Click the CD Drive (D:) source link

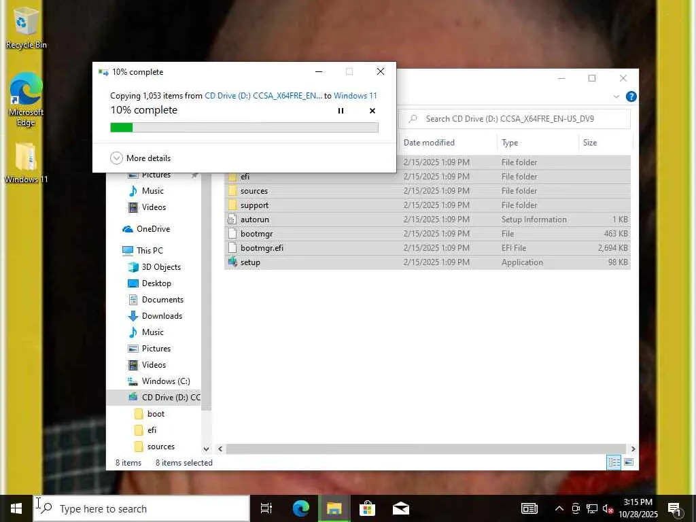pyautogui.click(x=263, y=95)
